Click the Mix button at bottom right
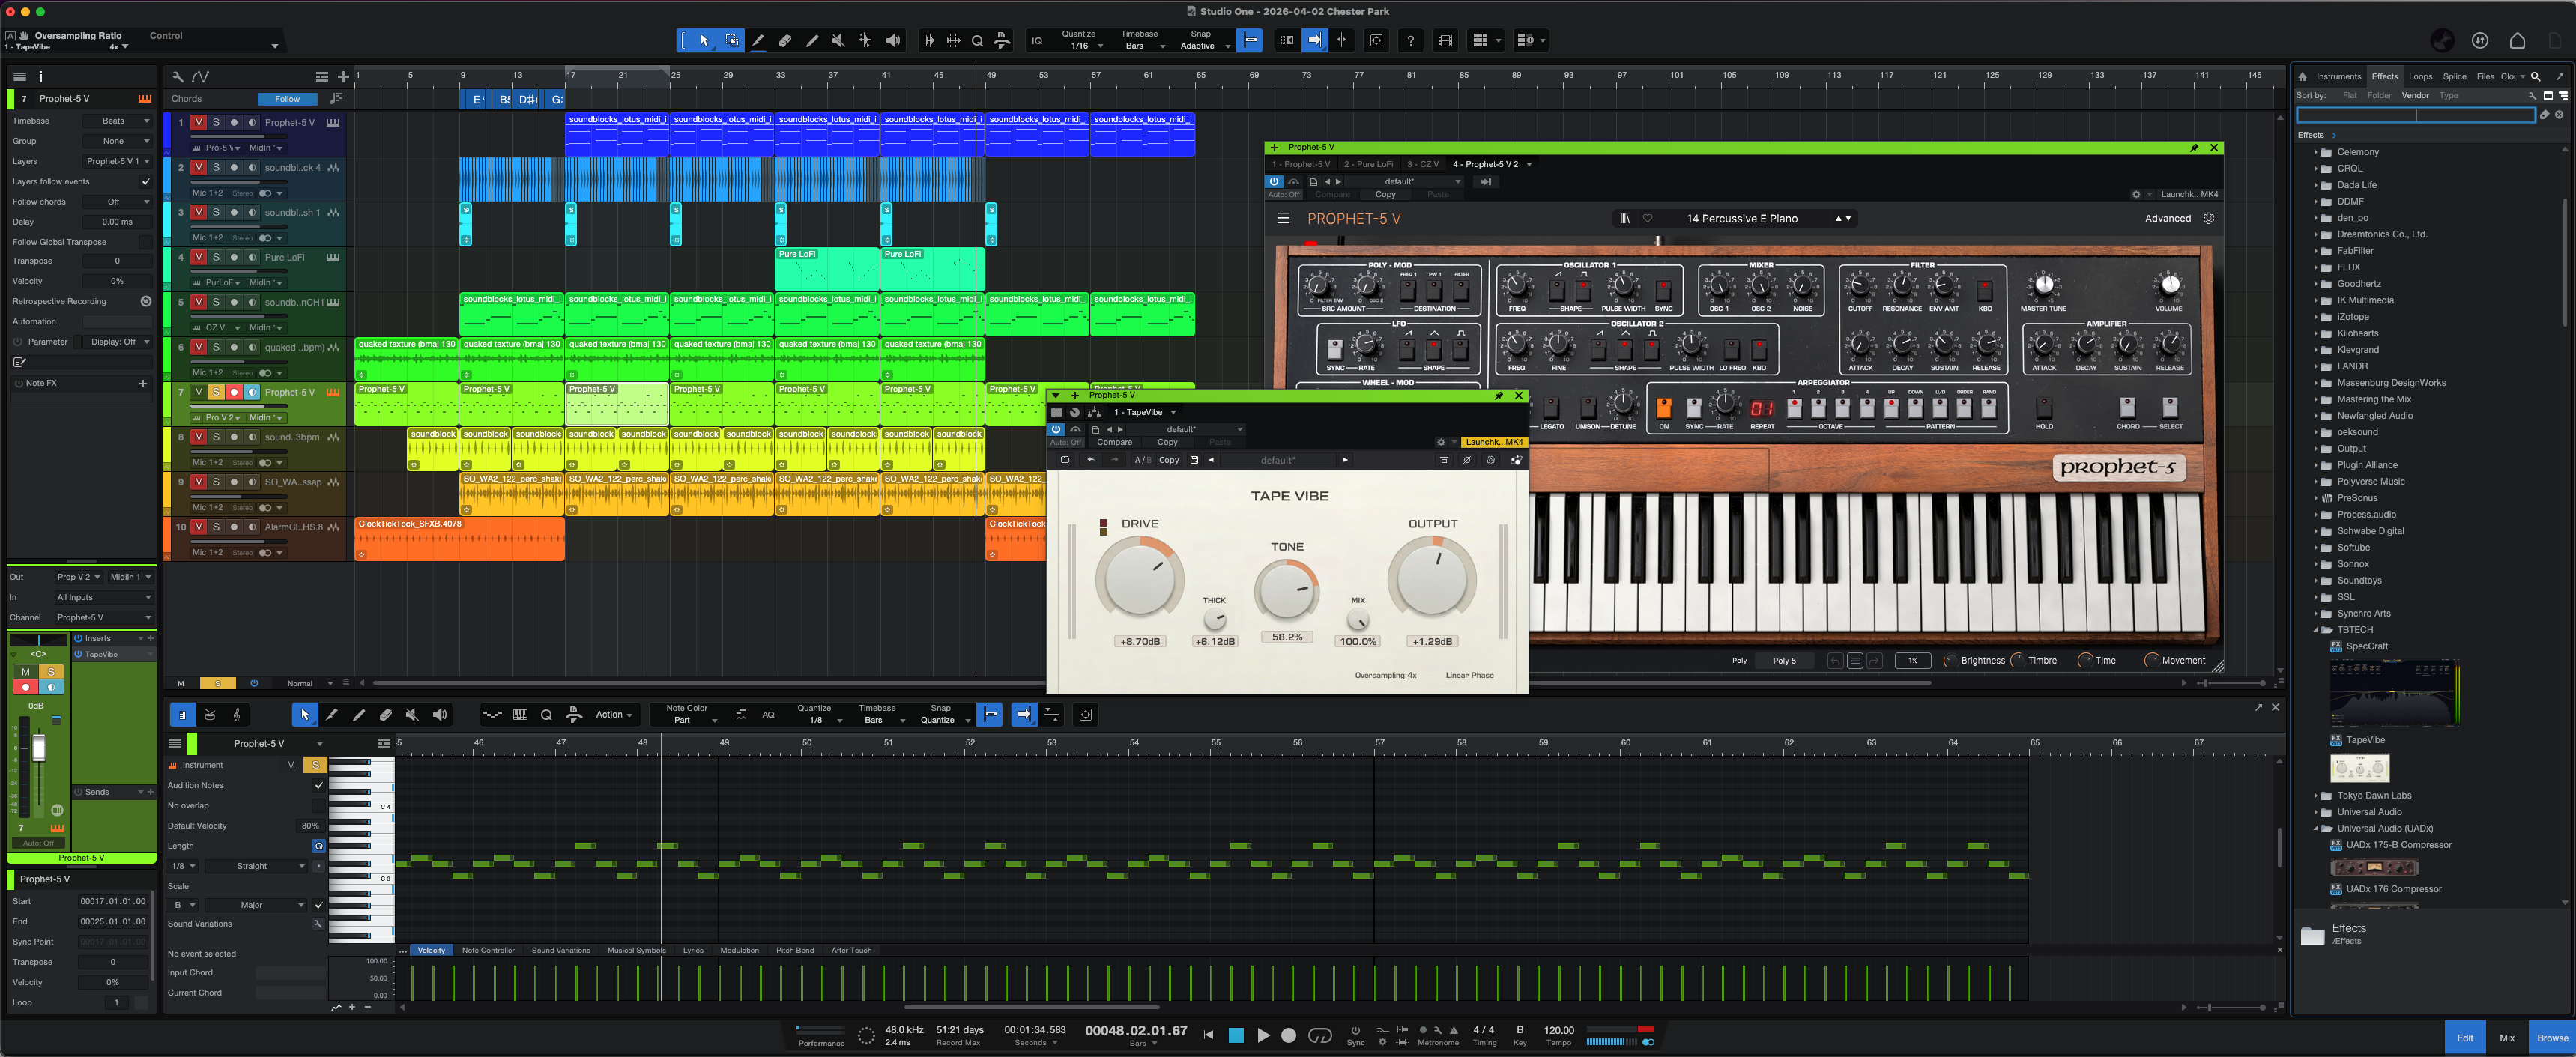The height and width of the screenshot is (1057, 2576). 2506,1038
